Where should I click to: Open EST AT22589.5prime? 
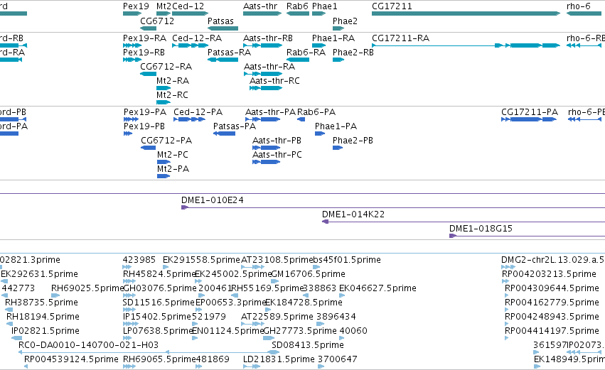(x=252, y=324)
